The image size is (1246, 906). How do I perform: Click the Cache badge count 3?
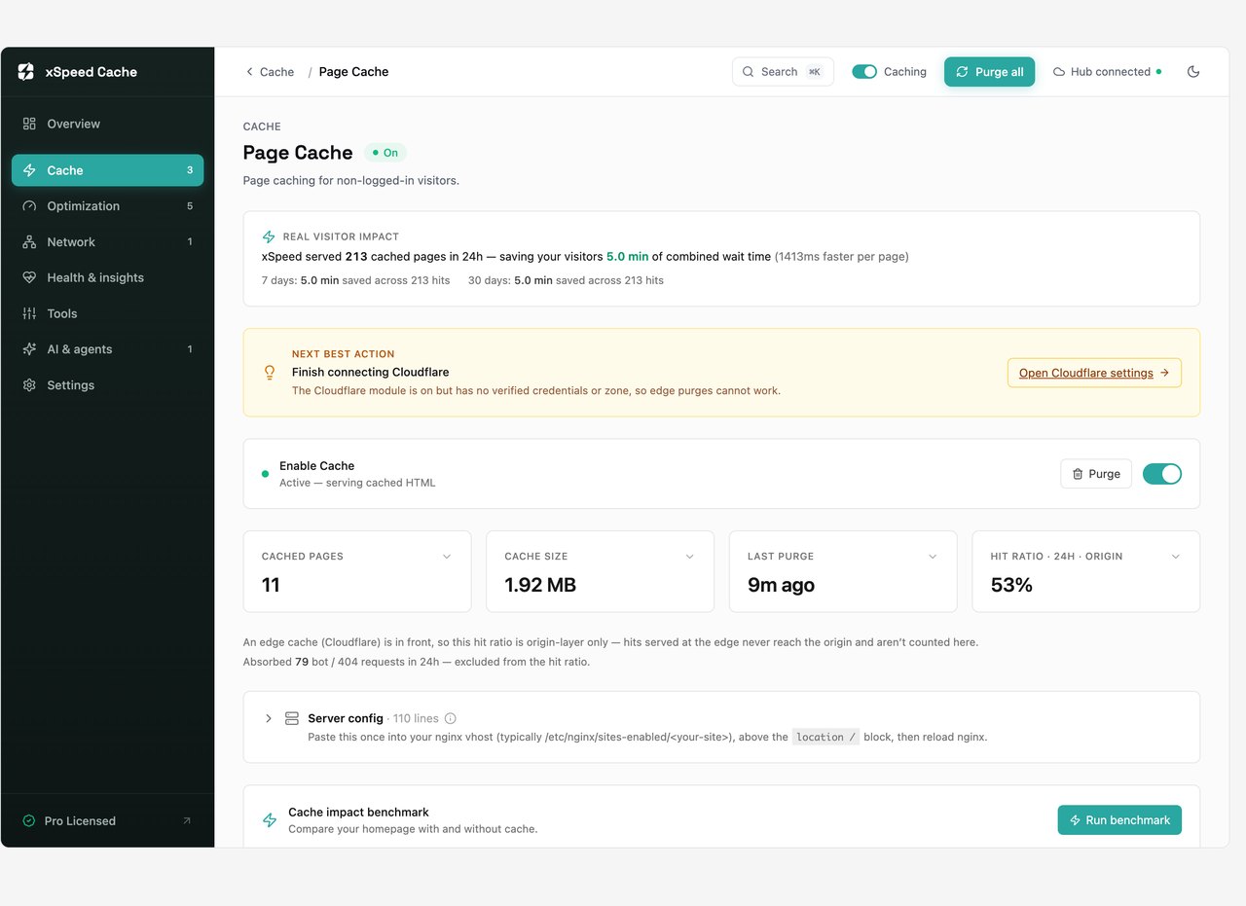tap(190, 170)
